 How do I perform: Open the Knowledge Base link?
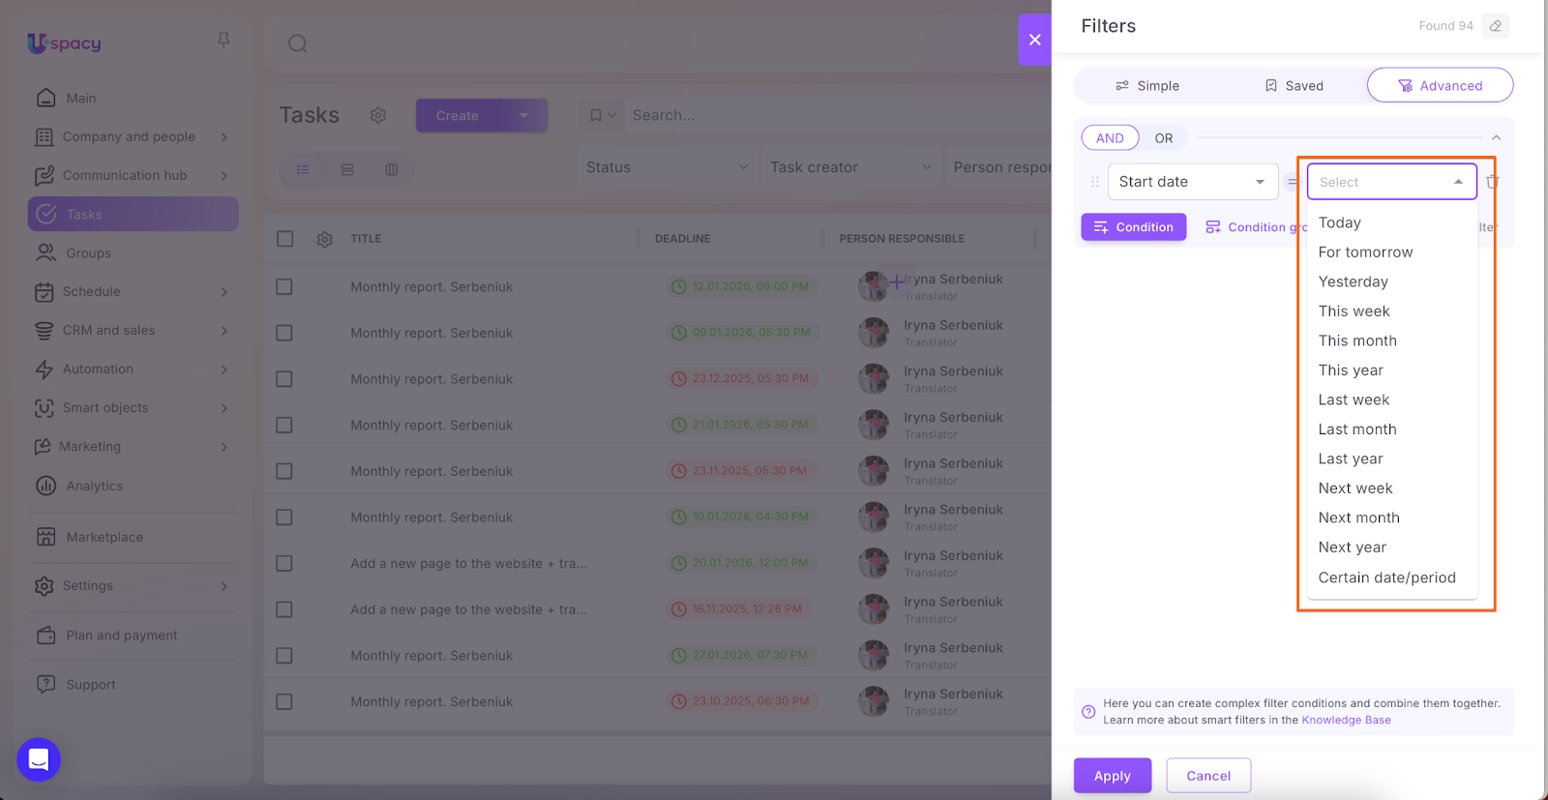1346,720
